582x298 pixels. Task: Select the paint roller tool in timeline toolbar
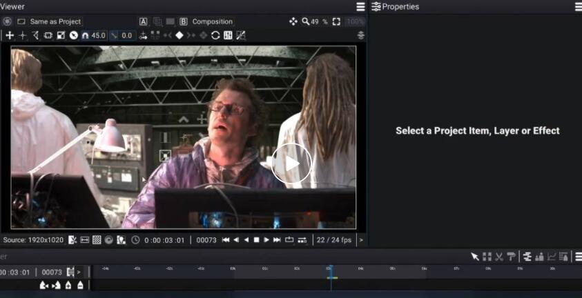point(511,257)
